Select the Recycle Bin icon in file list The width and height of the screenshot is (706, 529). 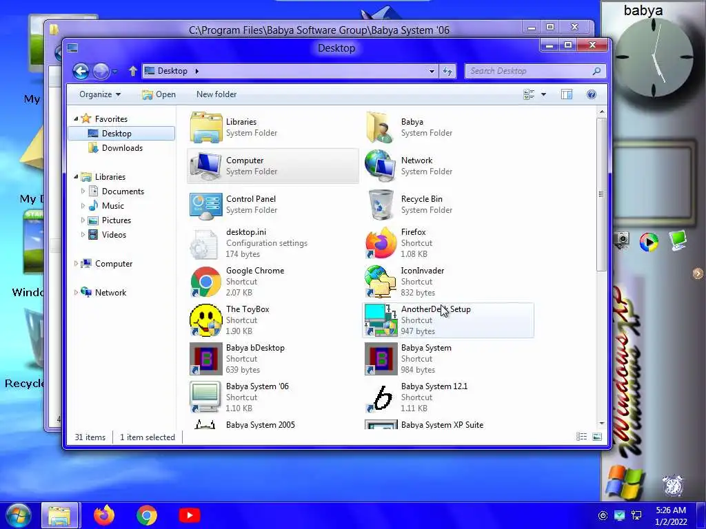(x=381, y=205)
